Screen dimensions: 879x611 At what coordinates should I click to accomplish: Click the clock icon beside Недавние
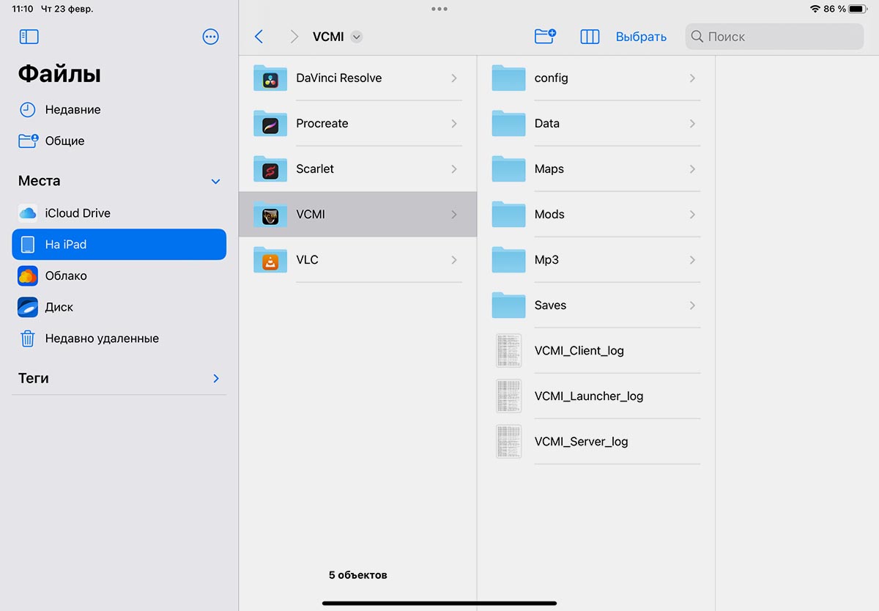28,110
